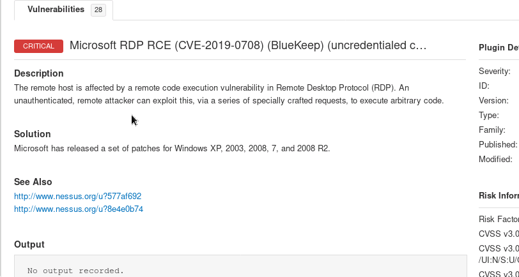Image resolution: width=519 pixels, height=277 pixels.
Task: Click the Description section heading
Action: [x=39, y=73]
